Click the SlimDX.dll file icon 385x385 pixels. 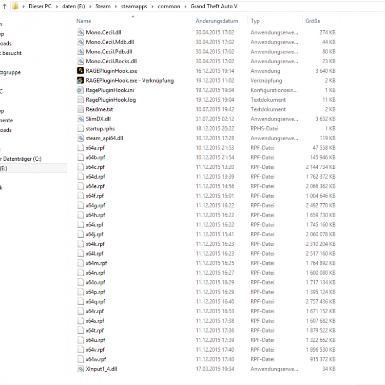(x=81, y=119)
